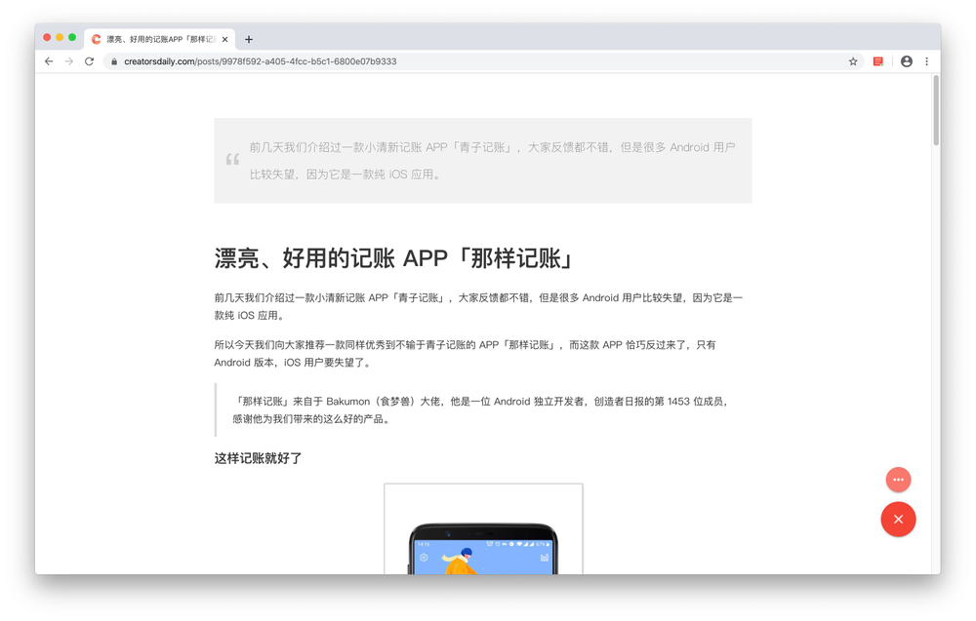Select the 漂亮、好用的记账APP tab
Image resolution: width=976 pixels, height=621 pixels.
tap(160, 39)
